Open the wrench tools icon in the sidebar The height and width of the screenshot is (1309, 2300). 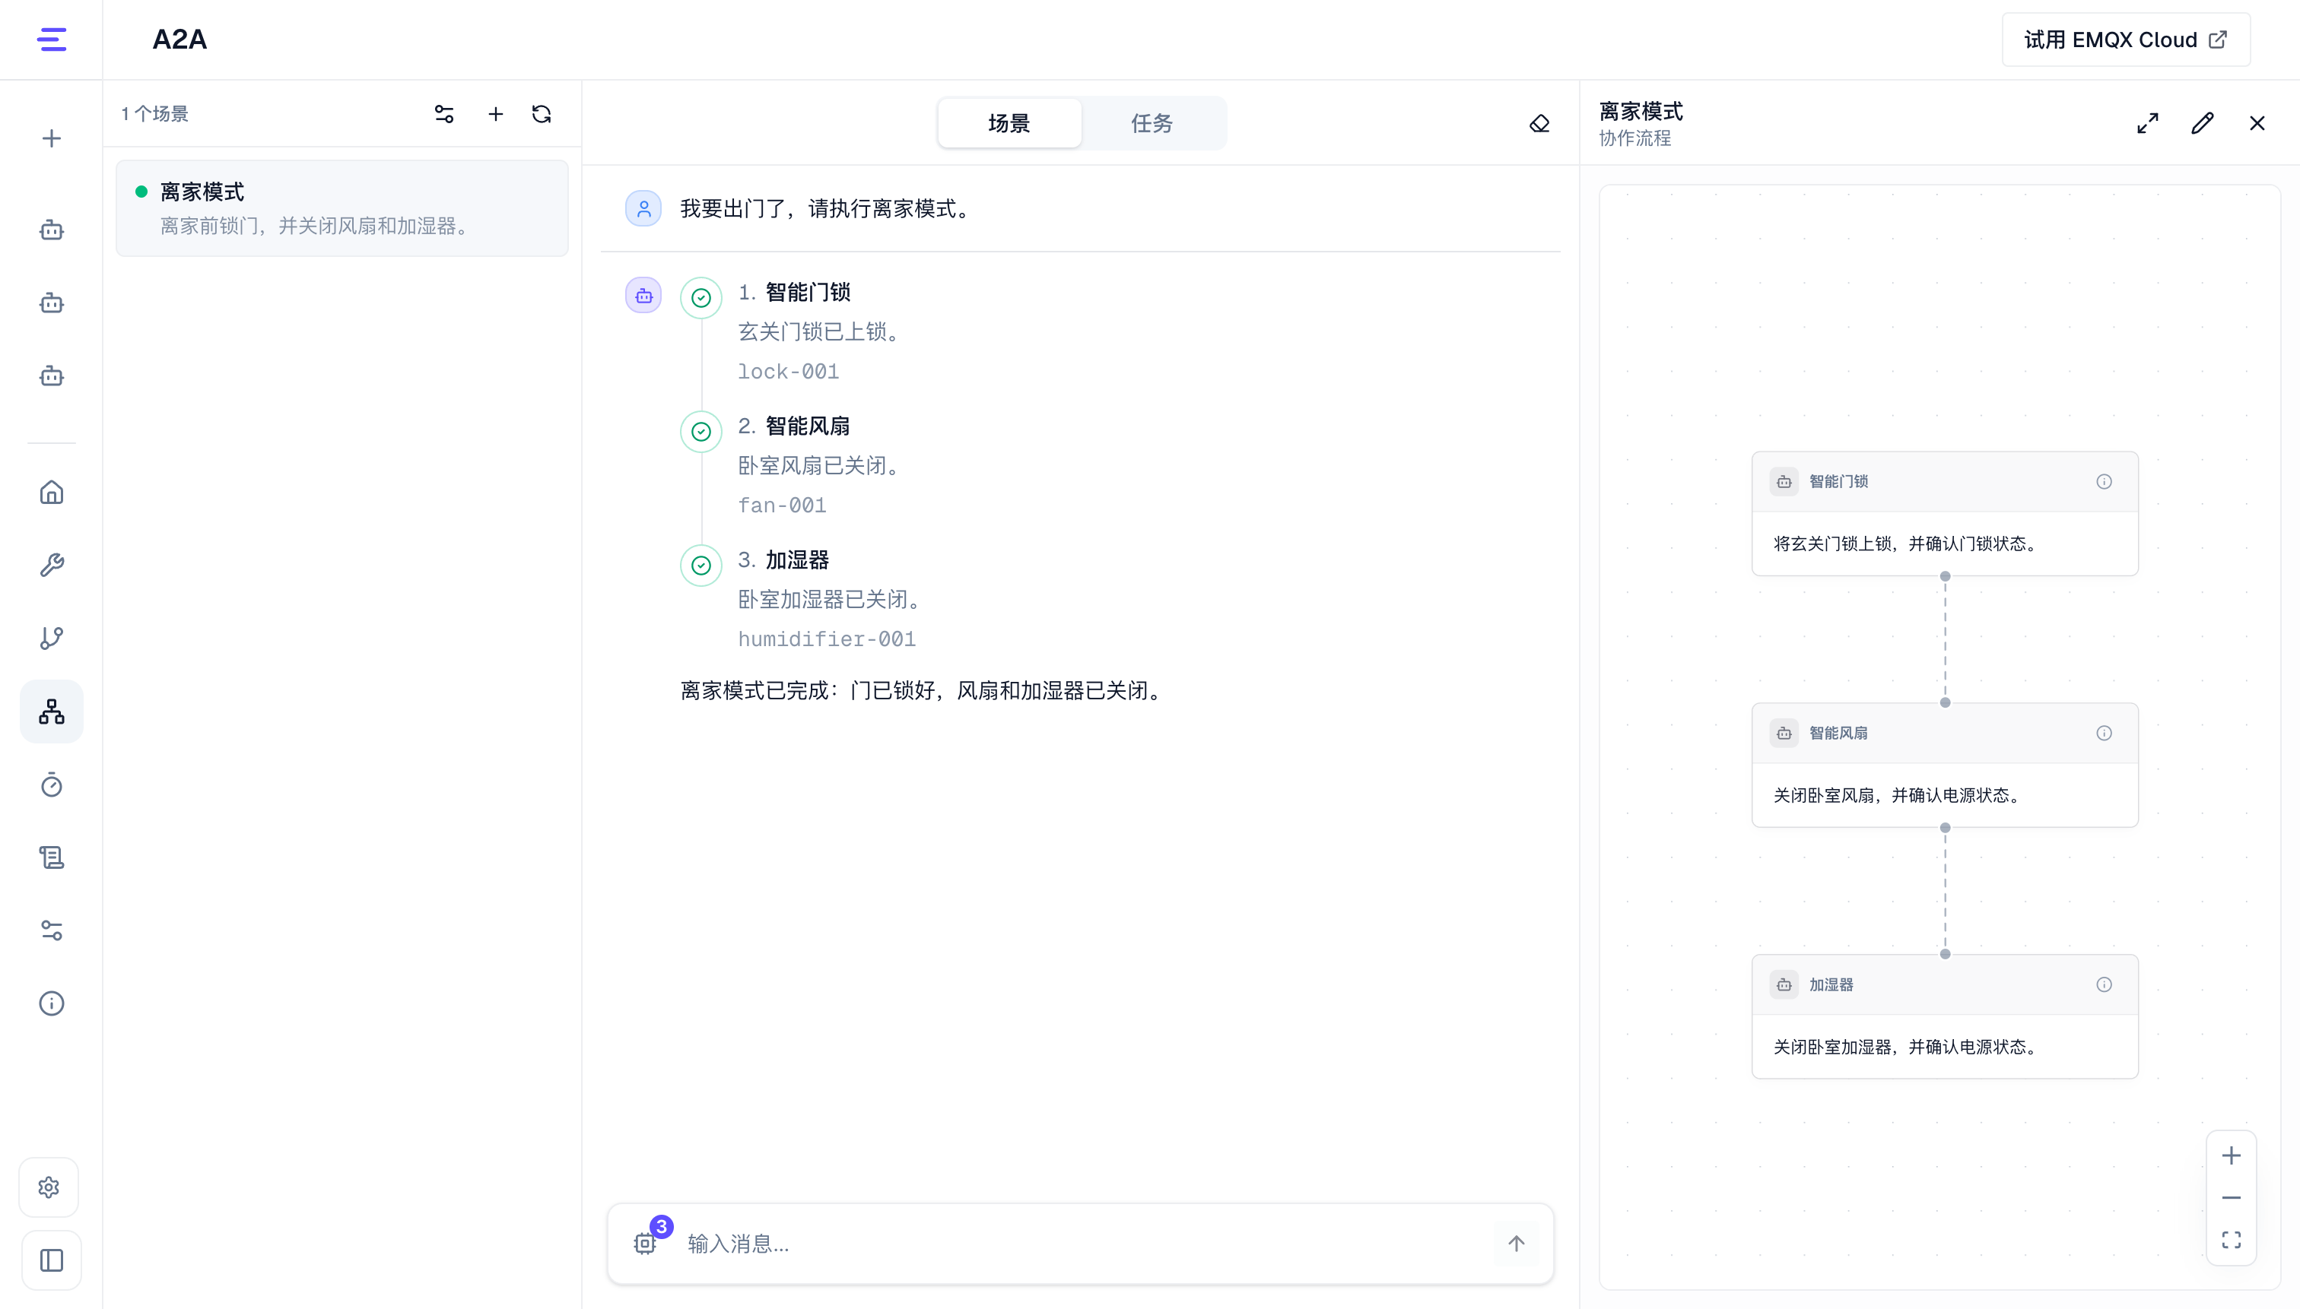click(x=51, y=566)
